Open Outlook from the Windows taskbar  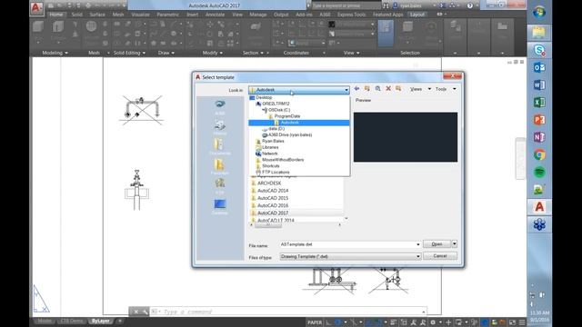coord(539,67)
